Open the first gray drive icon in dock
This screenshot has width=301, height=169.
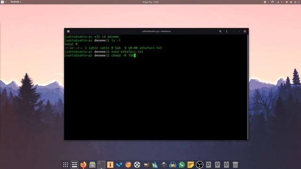point(209,164)
